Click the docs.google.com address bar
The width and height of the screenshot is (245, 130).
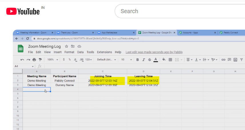click(138, 38)
